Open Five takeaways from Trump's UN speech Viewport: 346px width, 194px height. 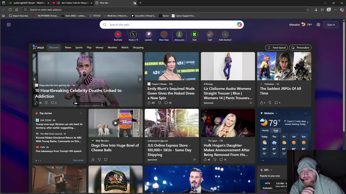click(x=59, y=151)
